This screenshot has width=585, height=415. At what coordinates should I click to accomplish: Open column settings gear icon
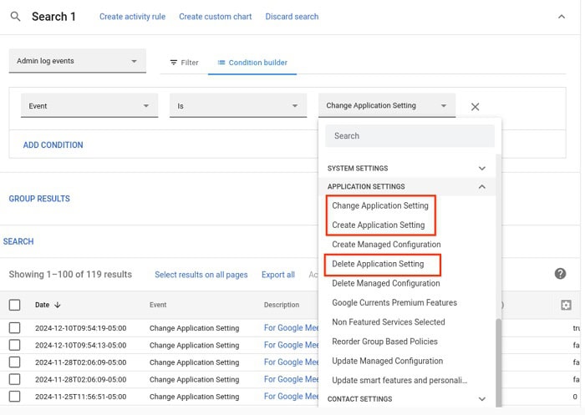click(x=566, y=305)
